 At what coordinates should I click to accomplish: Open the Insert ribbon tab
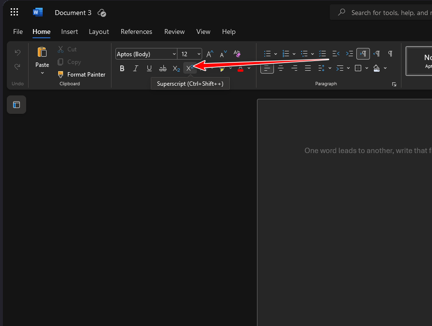[x=69, y=31]
